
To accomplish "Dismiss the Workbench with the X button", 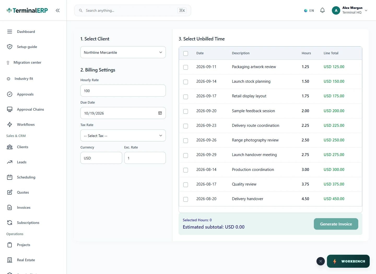I will (x=321, y=261).
